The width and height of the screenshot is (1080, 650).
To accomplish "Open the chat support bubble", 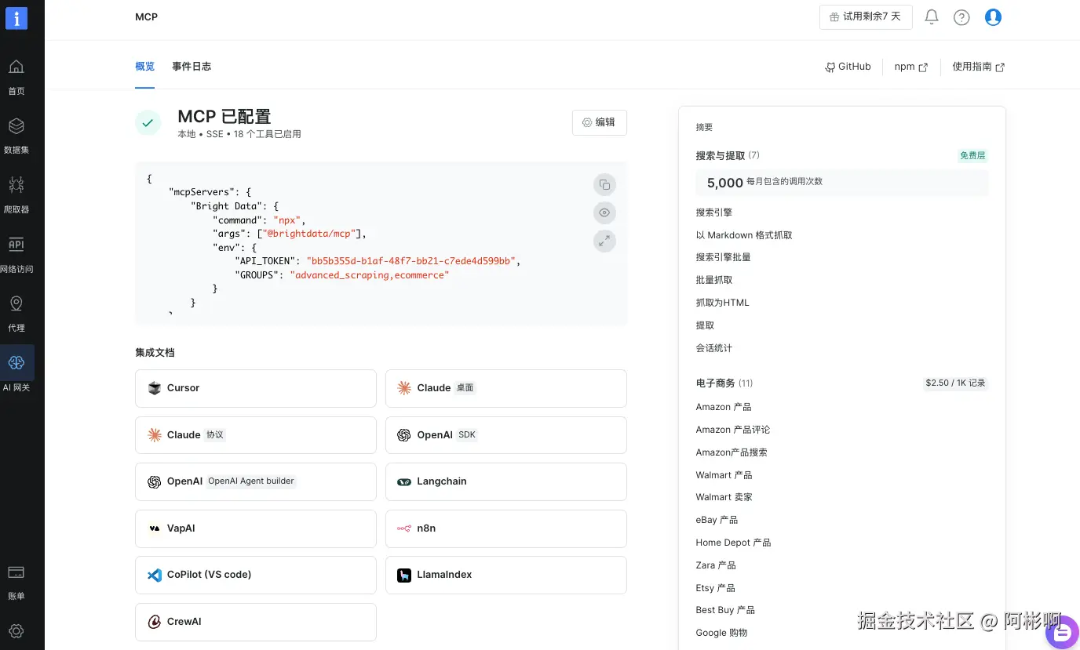I will [1063, 633].
